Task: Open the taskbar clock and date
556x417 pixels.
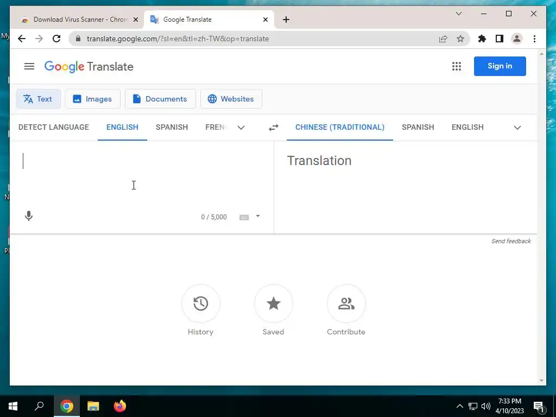Action: coord(509,406)
